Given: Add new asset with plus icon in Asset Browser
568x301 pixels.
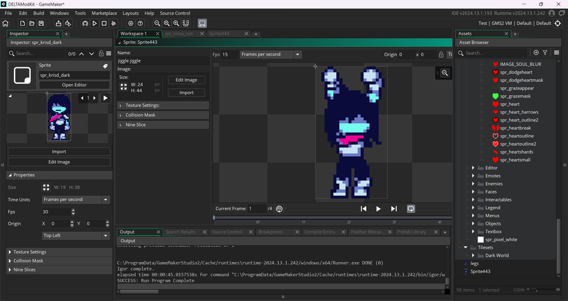Looking at the screenshot, I should click(x=536, y=53).
